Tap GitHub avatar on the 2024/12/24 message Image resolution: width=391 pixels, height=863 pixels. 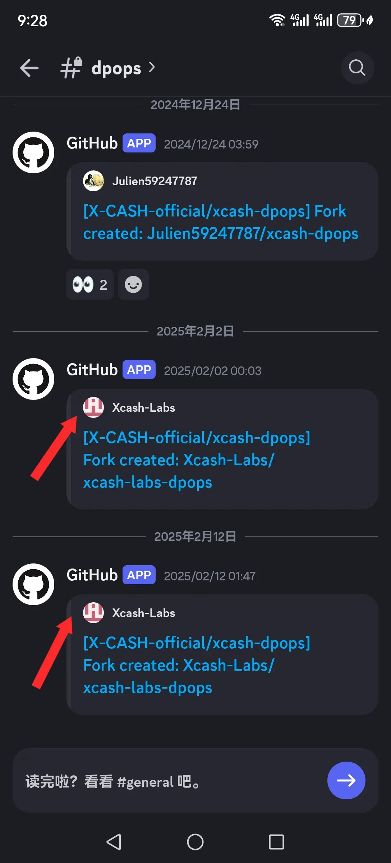[33, 152]
